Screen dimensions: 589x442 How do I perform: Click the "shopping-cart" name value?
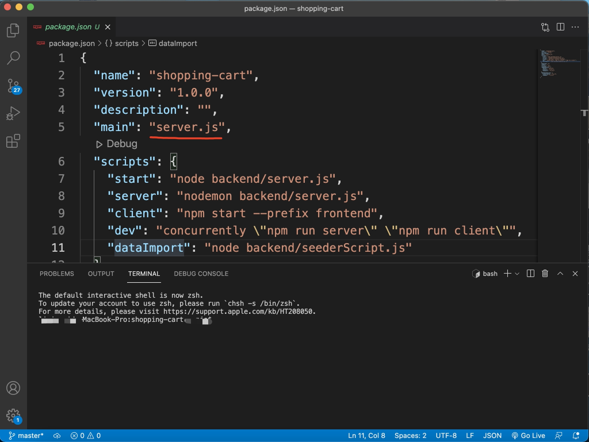(201, 75)
